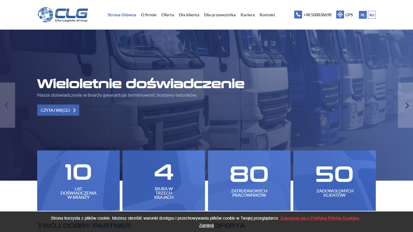Switch language to PL
This screenshot has width=413, height=232.
(363, 15)
